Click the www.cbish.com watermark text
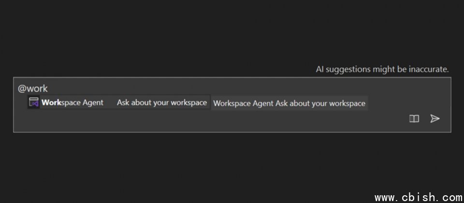This screenshot has width=464, height=203. tap(419, 197)
